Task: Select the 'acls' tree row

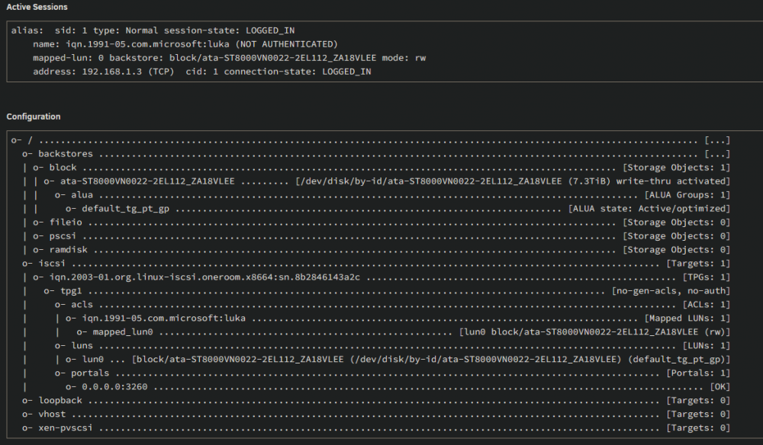Action: tap(392, 304)
